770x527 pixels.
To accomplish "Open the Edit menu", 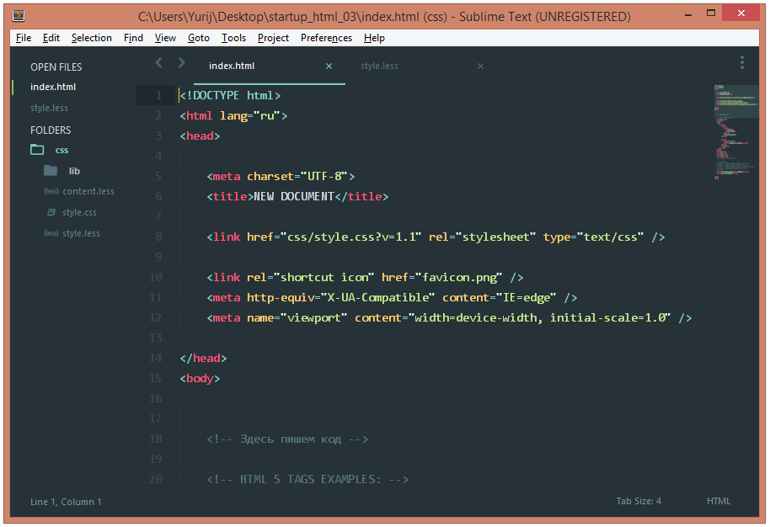I will (51, 38).
